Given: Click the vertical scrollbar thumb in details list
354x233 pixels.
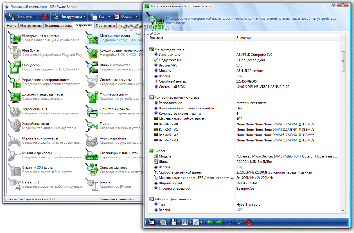Looking at the screenshot, I should tap(343, 61).
